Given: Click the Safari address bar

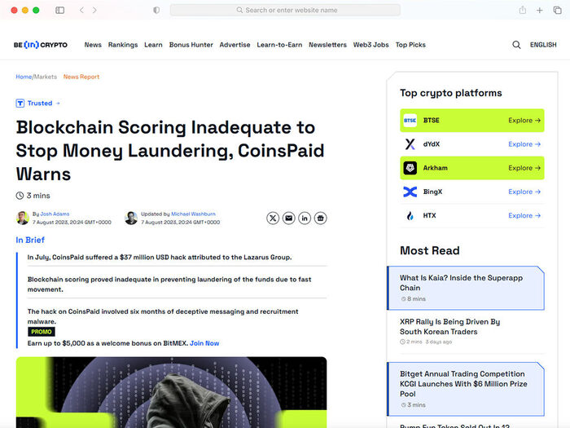Looking at the screenshot, I should point(285,10).
